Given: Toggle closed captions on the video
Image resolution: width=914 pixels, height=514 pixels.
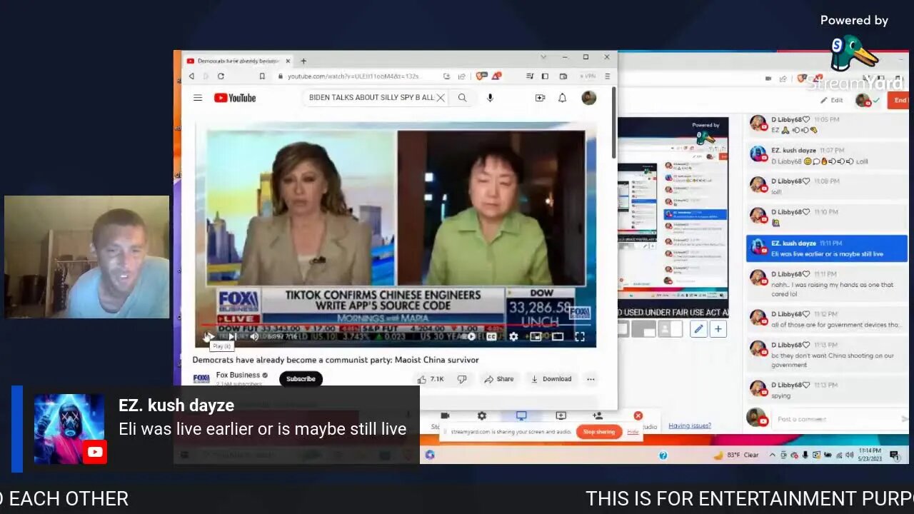Looking at the screenshot, I should pyautogui.click(x=491, y=337).
